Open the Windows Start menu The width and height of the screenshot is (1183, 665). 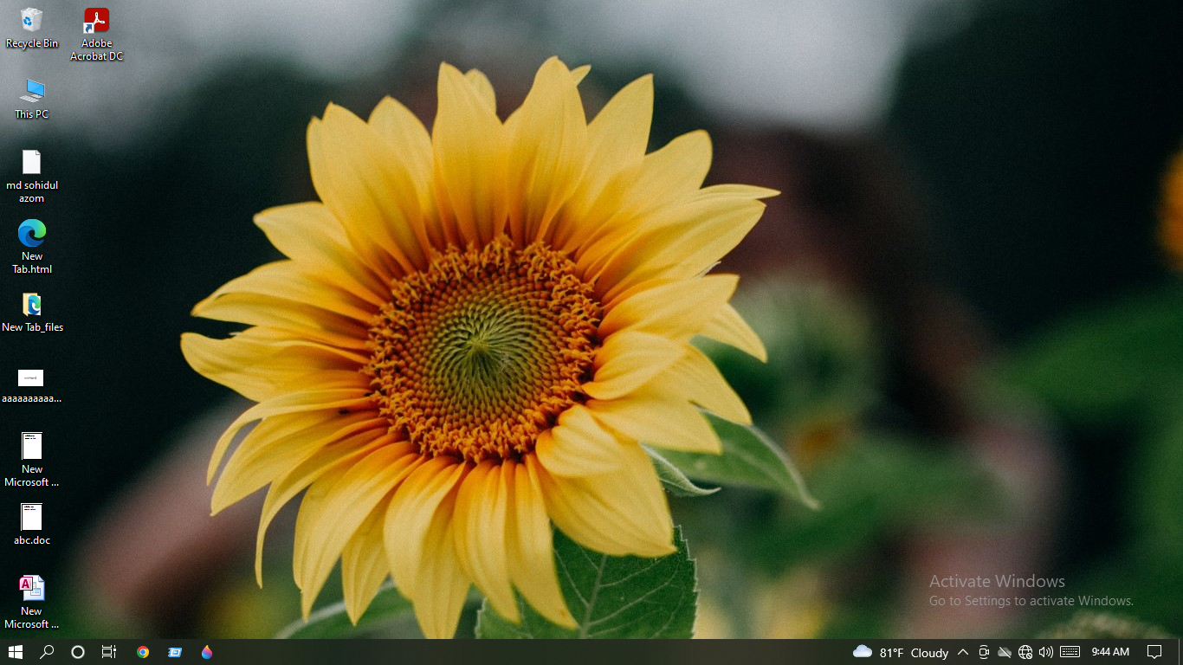coord(16,652)
